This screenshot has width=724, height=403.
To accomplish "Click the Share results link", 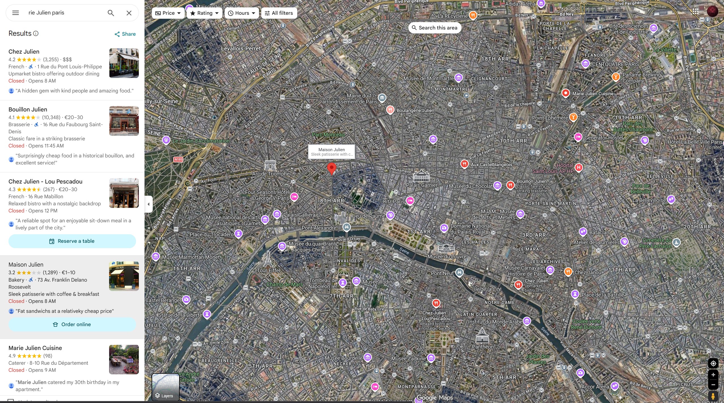I will tap(125, 34).
